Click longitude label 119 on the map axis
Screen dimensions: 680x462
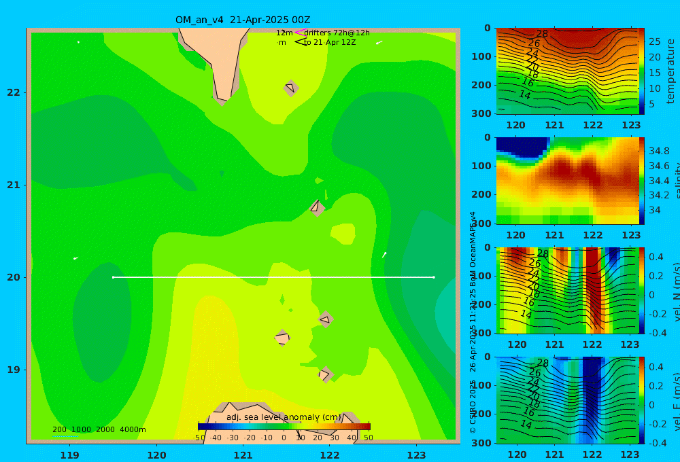coord(69,455)
